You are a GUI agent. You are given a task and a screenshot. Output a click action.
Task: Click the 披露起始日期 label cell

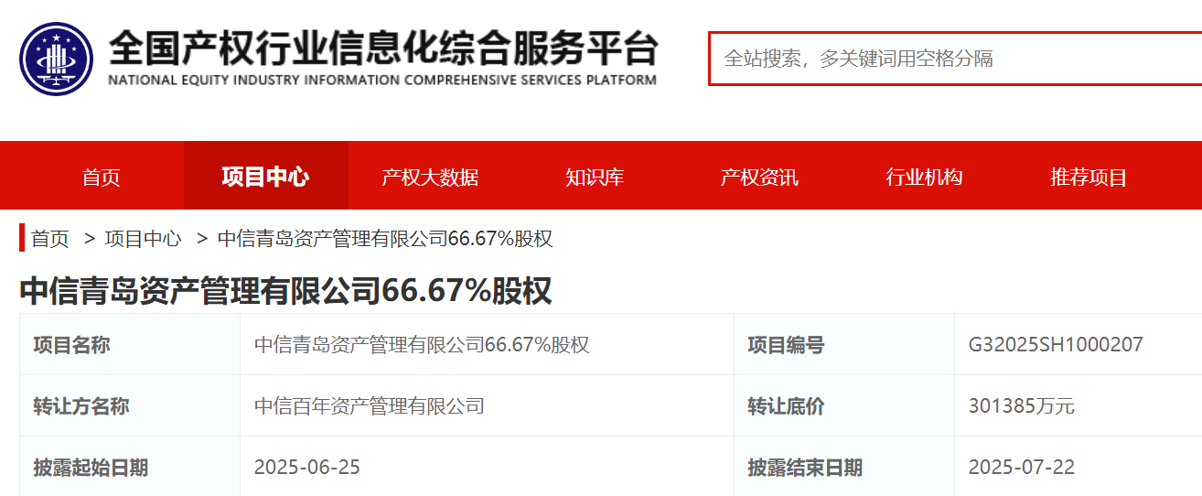130,467
